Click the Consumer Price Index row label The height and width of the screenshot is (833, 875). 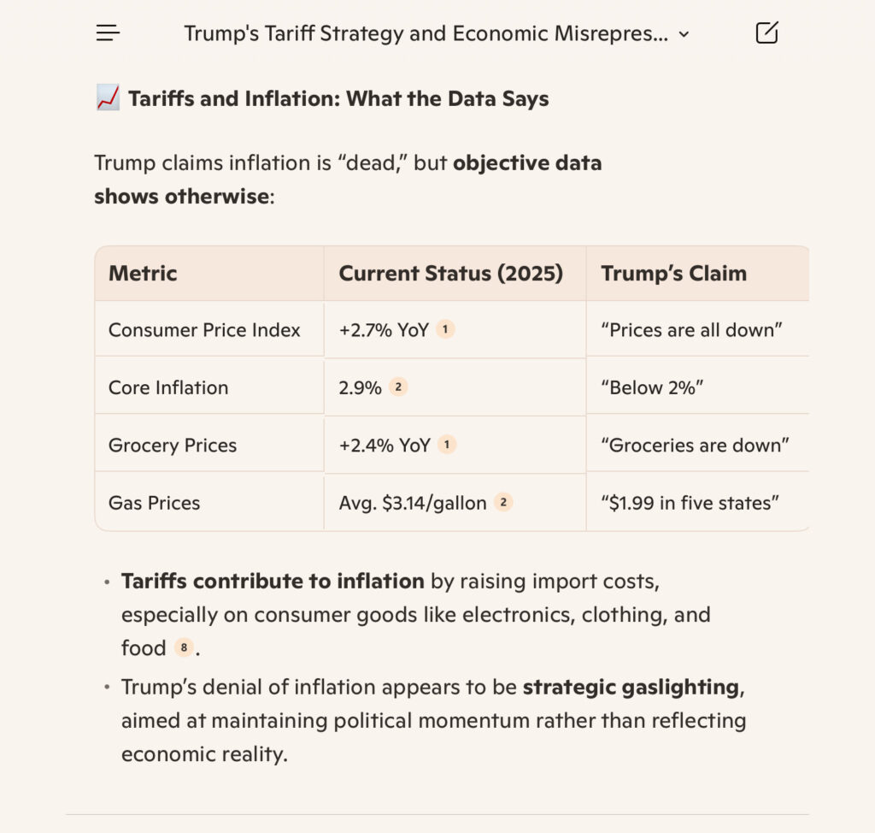coord(204,330)
